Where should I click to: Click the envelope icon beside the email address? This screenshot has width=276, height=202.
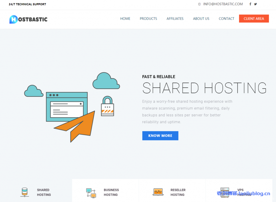[x=199, y=4]
